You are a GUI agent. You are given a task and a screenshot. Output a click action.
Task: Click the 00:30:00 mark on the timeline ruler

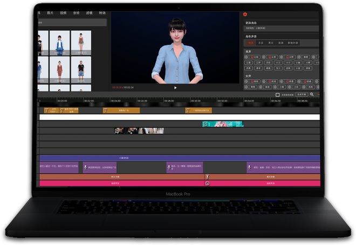(195, 101)
